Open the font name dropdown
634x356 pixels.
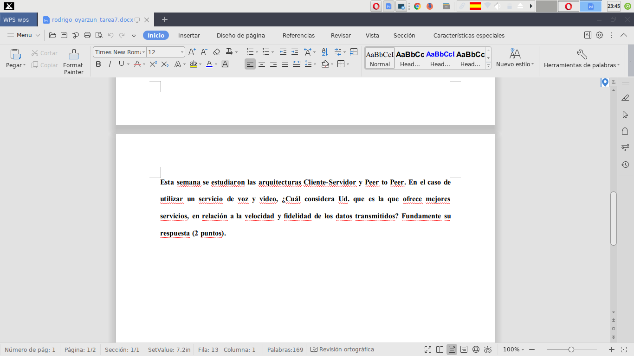coord(144,52)
